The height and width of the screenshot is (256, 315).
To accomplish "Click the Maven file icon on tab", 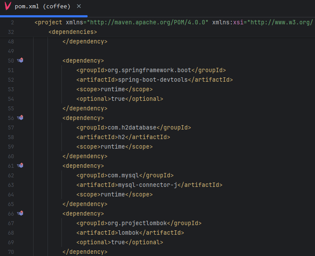I will (x=8, y=6).
